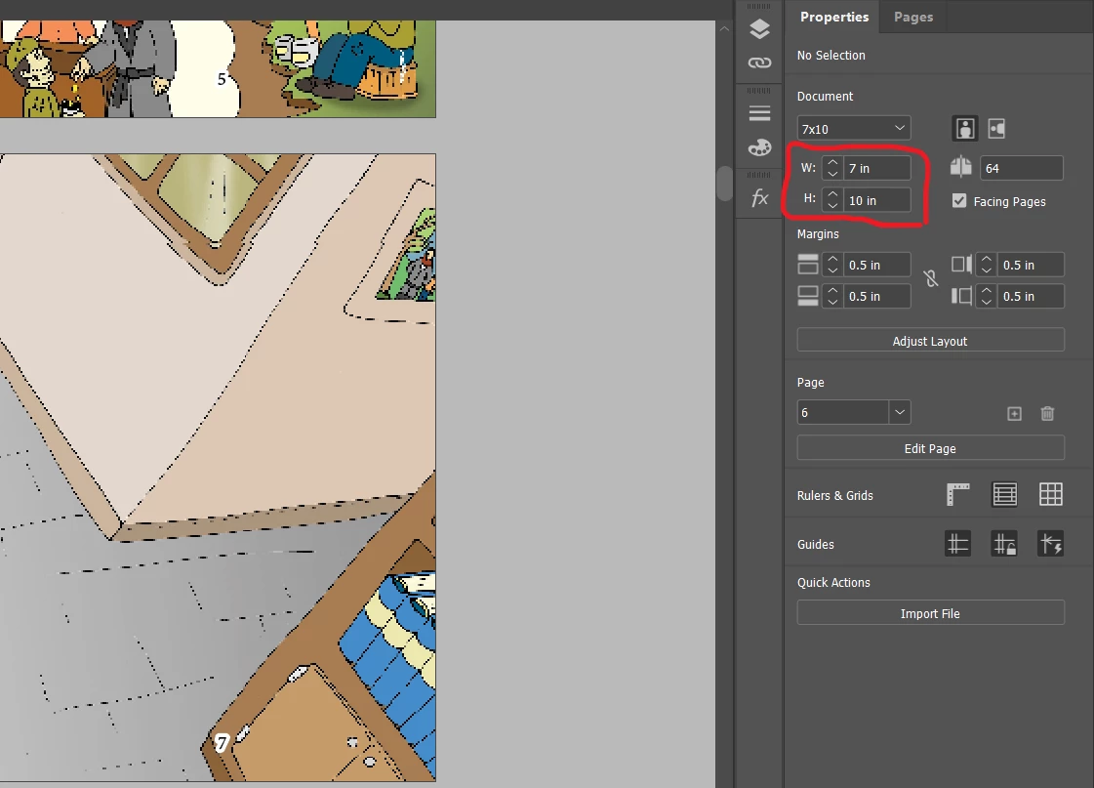Click the inside margin icon
The width and height of the screenshot is (1094, 788).
(x=961, y=265)
